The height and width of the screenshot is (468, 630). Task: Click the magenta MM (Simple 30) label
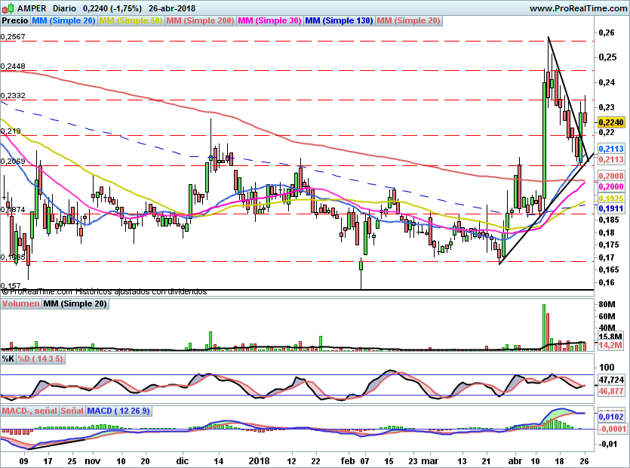(x=269, y=20)
